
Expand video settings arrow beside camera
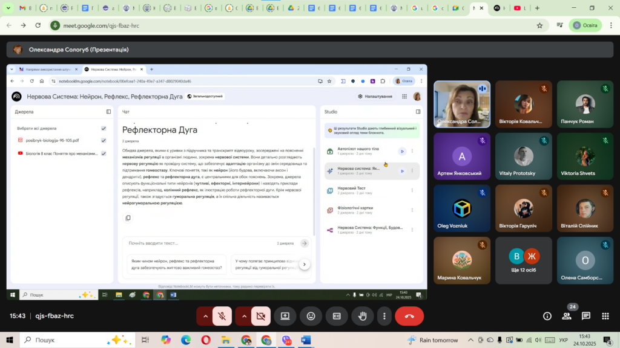243,316
